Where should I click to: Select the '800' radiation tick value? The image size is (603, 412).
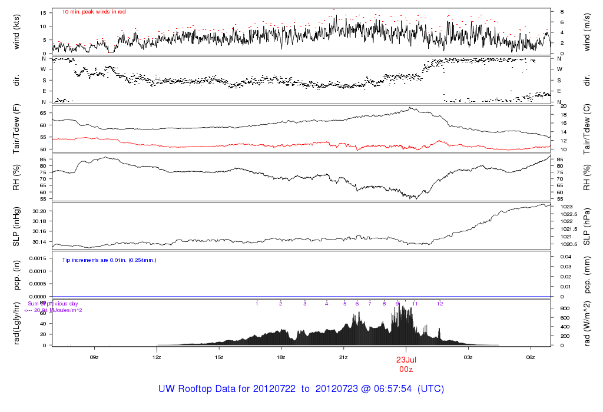coord(565,308)
